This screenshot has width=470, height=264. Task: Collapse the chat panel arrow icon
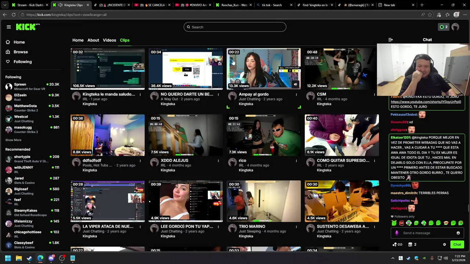tap(390, 40)
